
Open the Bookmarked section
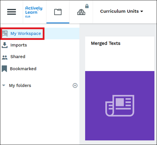coord(40,69)
